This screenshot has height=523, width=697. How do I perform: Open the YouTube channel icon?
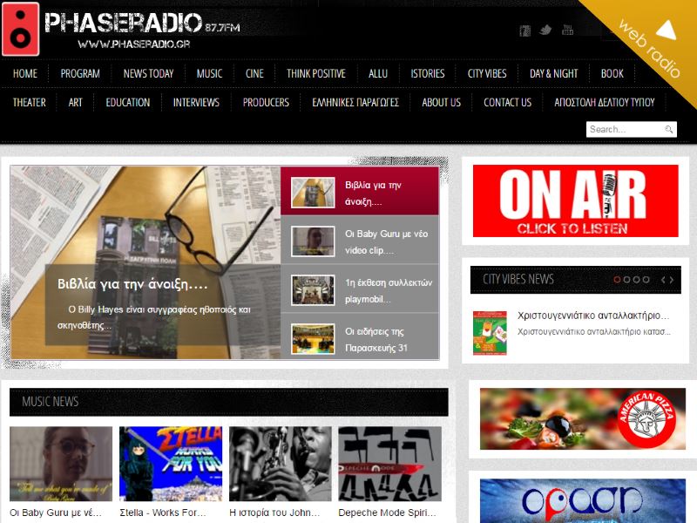pyautogui.click(x=568, y=29)
